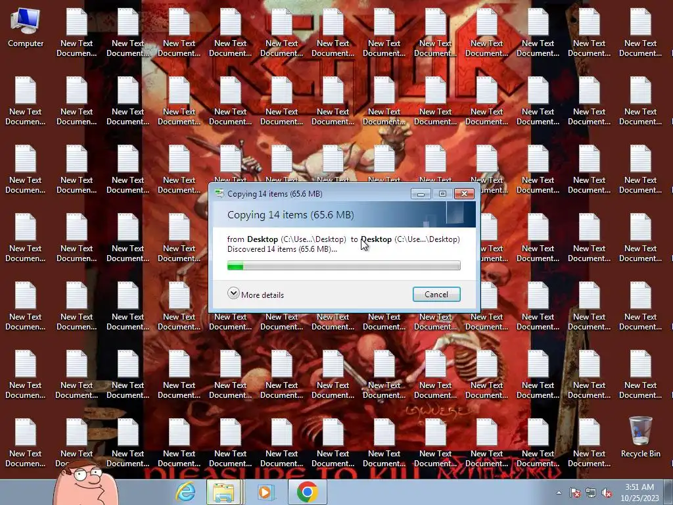
Task: Select the Recycle Bin icon
Action: 640,437
